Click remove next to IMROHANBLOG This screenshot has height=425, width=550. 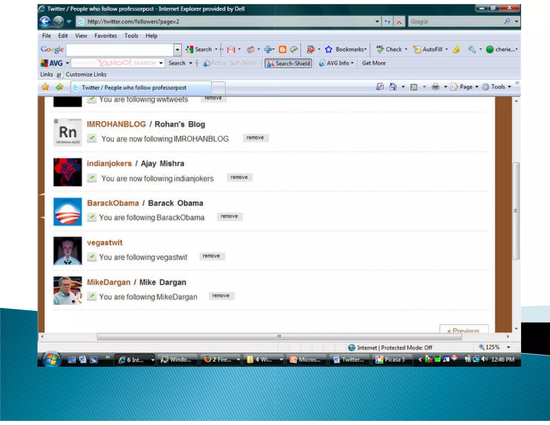point(255,138)
